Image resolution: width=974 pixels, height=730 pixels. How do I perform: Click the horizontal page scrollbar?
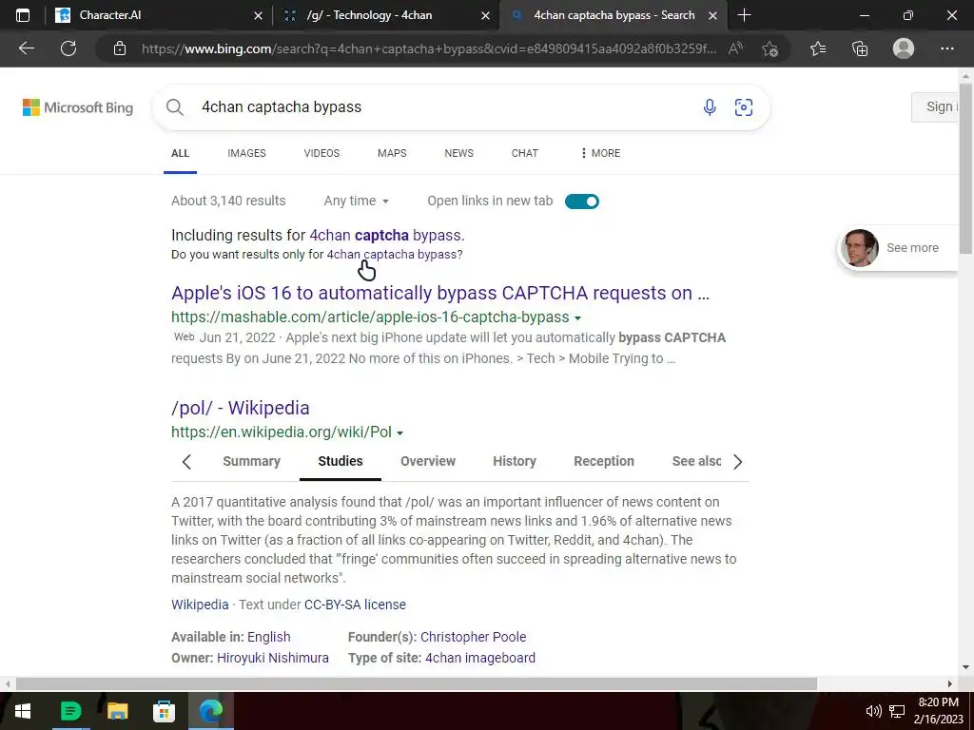click(x=417, y=683)
